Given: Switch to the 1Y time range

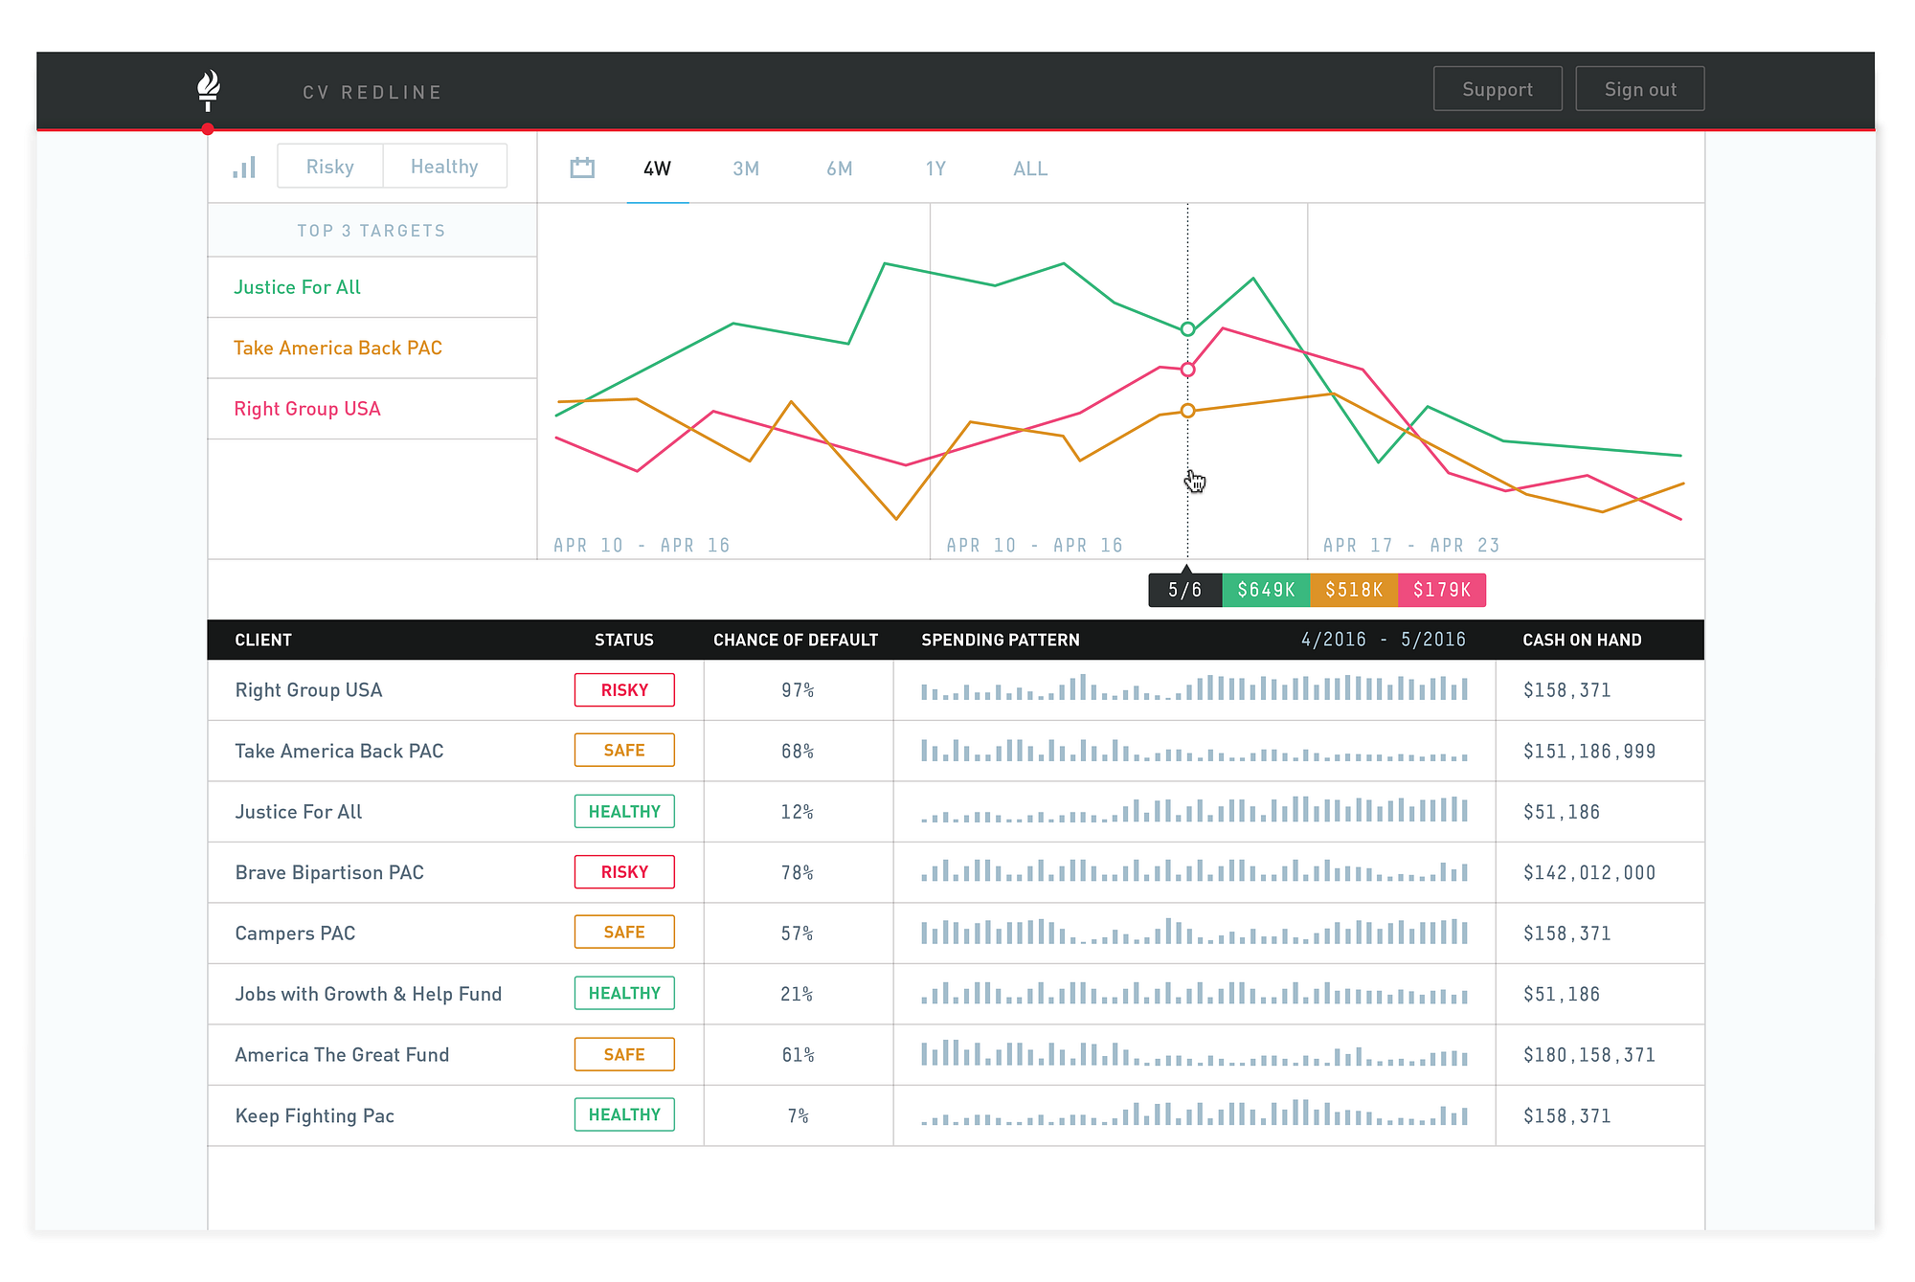Looking at the screenshot, I should [x=935, y=169].
